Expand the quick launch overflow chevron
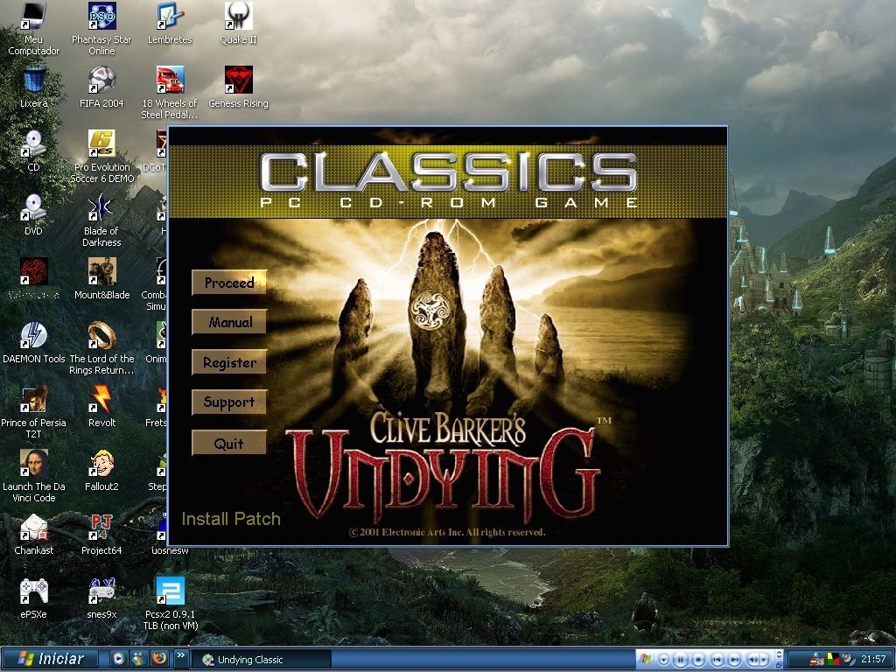The height and width of the screenshot is (672, 896). coord(180,656)
